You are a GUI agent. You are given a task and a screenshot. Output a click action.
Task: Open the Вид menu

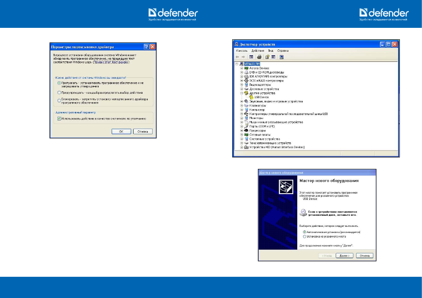click(x=270, y=51)
